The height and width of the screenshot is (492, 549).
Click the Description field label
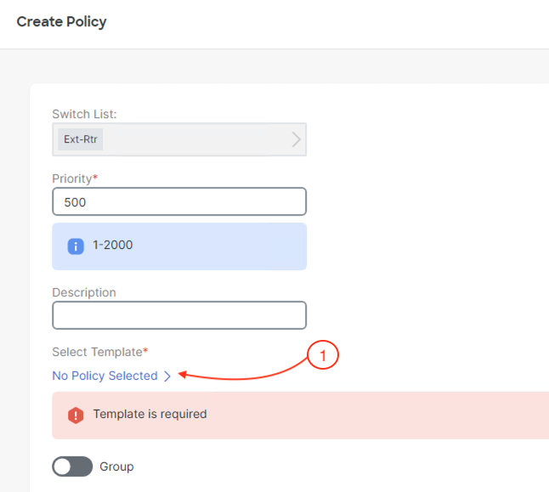pyautogui.click(x=84, y=292)
